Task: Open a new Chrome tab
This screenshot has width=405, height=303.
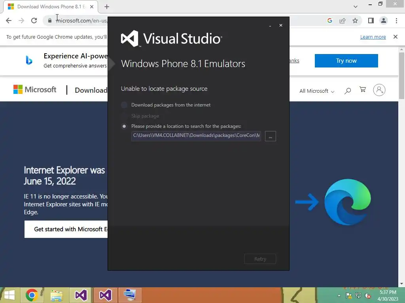Action: (x=107, y=7)
